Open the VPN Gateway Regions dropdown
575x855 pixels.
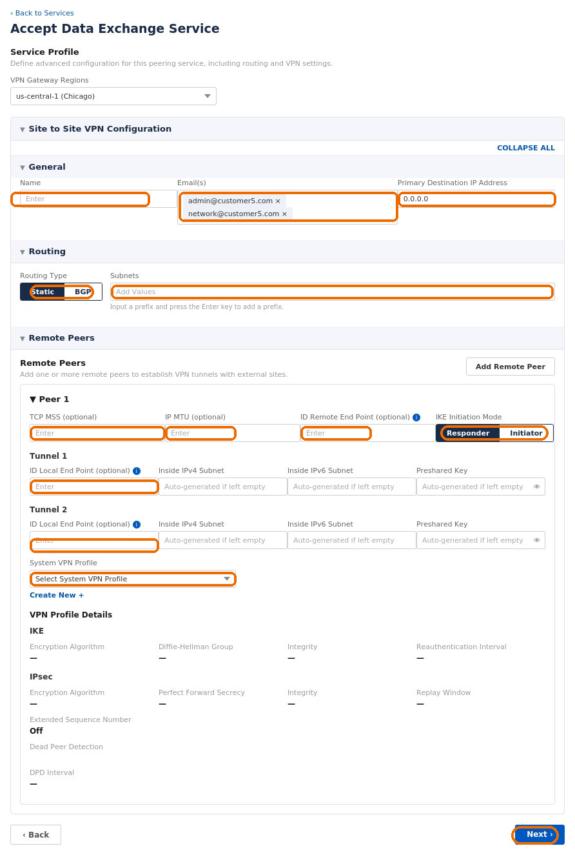coord(113,96)
